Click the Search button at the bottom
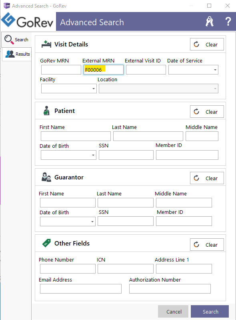Screen dimensions: 236x320 pyautogui.click(x=210, y=312)
